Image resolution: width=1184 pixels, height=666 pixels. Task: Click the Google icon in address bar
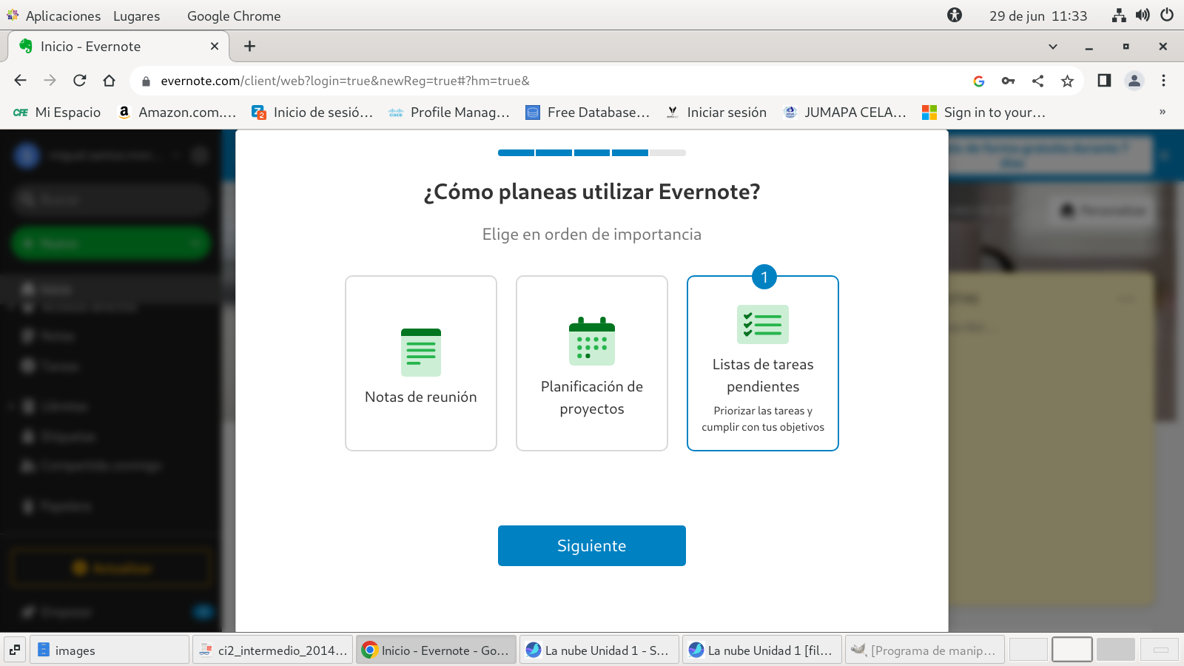[x=978, y=81]
